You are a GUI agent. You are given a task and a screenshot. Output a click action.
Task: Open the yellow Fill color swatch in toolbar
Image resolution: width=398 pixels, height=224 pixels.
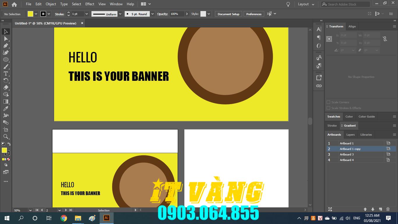pos(4,150)
